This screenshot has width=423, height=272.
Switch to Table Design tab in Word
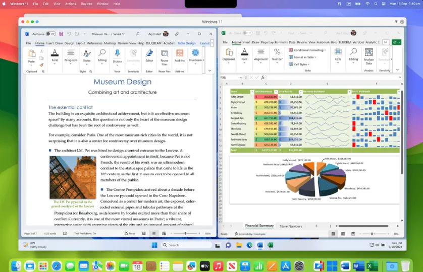tap(186, 43)
